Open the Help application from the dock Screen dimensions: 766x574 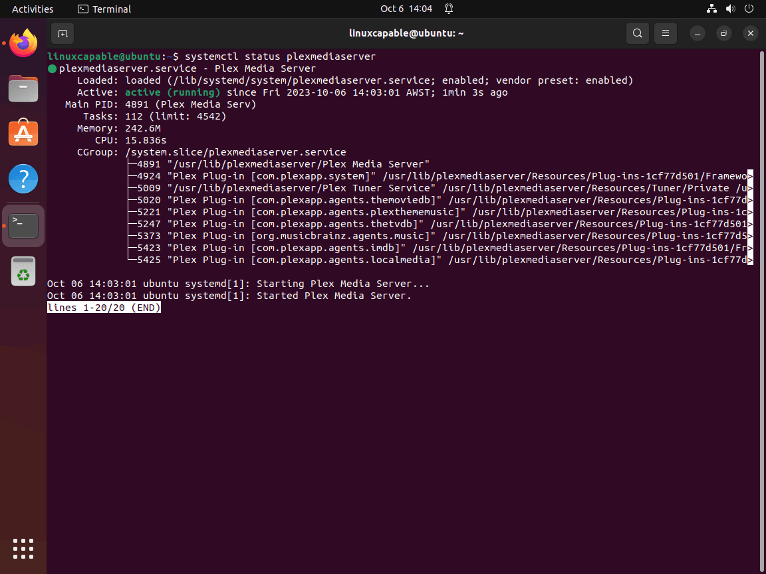tap(23, 178)
